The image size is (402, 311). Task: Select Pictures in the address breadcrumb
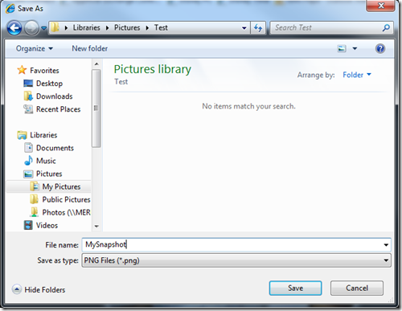127,27
